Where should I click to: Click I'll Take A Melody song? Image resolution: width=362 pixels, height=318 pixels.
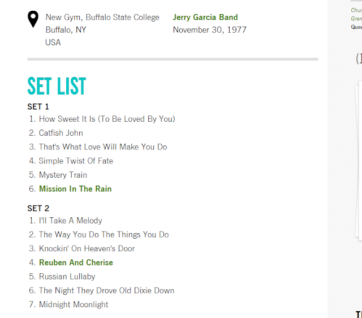click(x=71, y=220)
